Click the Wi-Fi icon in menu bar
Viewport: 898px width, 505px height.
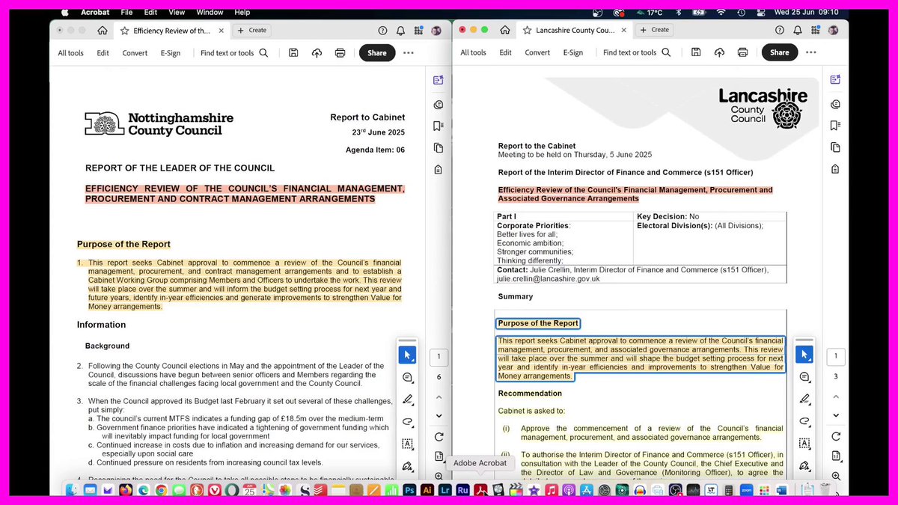coord(721,12)
